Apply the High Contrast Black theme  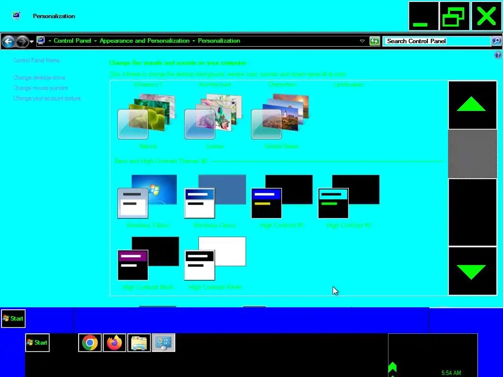[148, 259]
